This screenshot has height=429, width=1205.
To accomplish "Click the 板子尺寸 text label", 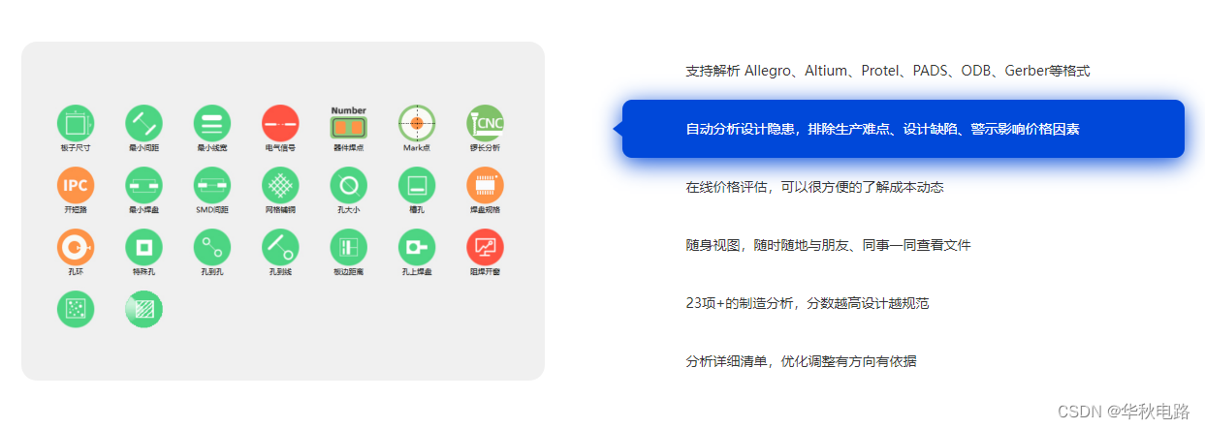I will 76,149.
